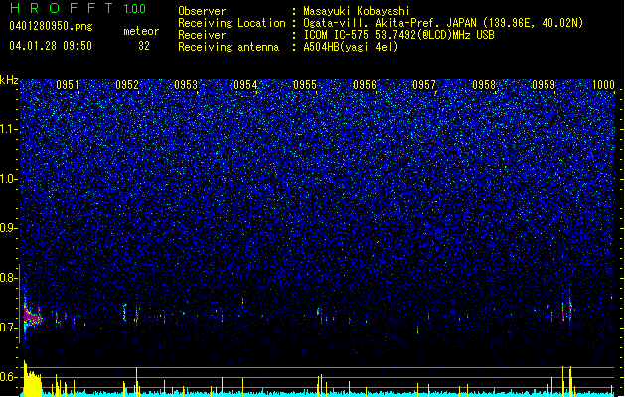Click the Observer label
The image size is (625, 397).
202,11
